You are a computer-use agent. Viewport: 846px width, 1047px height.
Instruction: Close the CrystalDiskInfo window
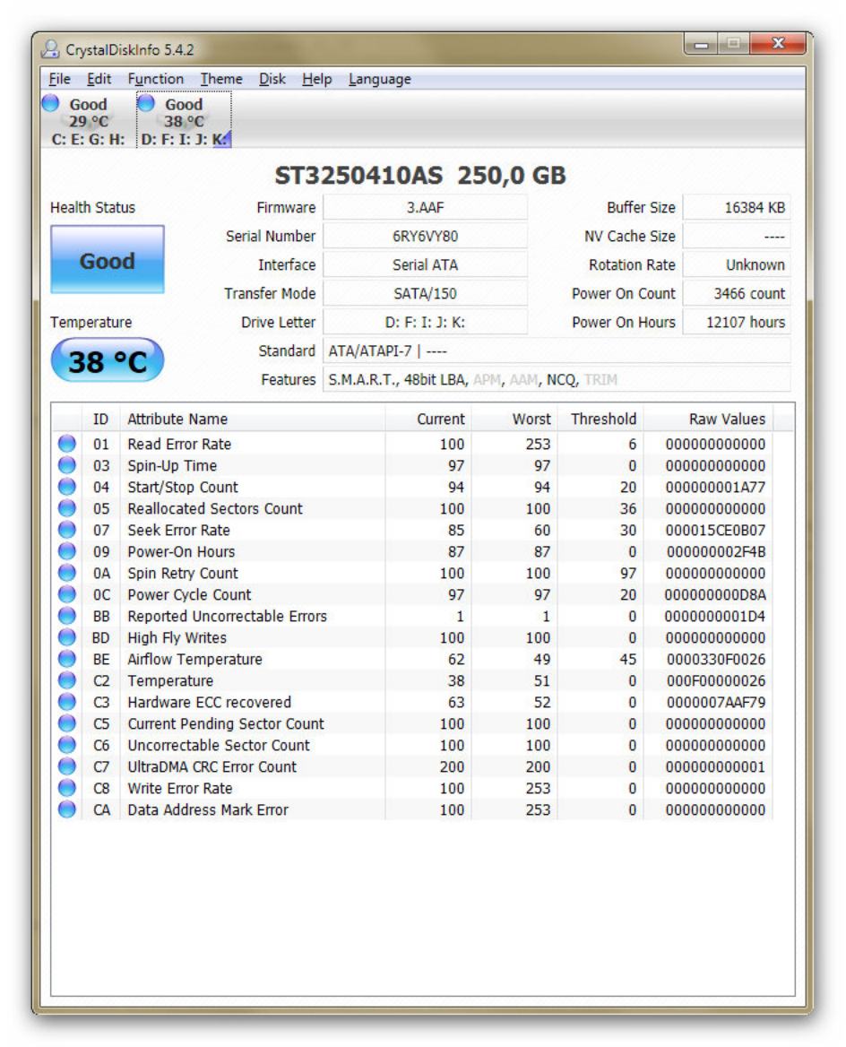[778, 44]
